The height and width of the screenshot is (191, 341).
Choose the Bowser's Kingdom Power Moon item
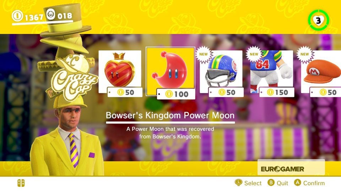[x=170, y=71]
